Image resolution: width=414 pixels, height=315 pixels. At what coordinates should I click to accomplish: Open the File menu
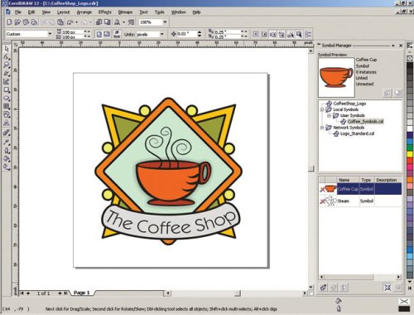click(18, 12)
